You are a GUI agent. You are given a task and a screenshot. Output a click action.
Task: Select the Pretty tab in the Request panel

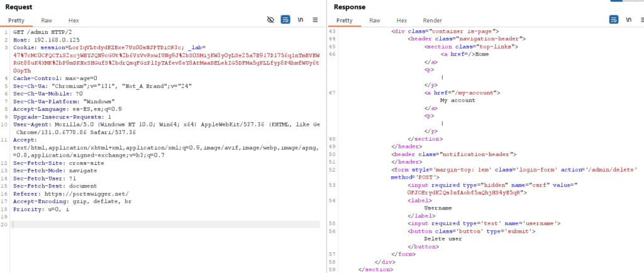[16, 20]
